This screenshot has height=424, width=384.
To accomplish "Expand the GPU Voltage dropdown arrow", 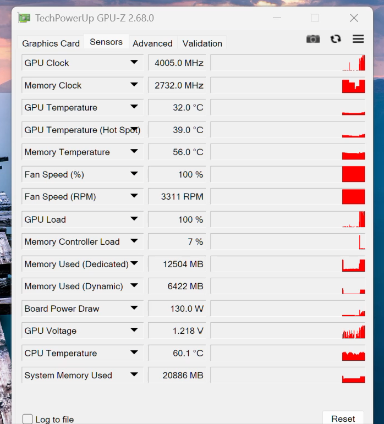I will tap(134, 331).
